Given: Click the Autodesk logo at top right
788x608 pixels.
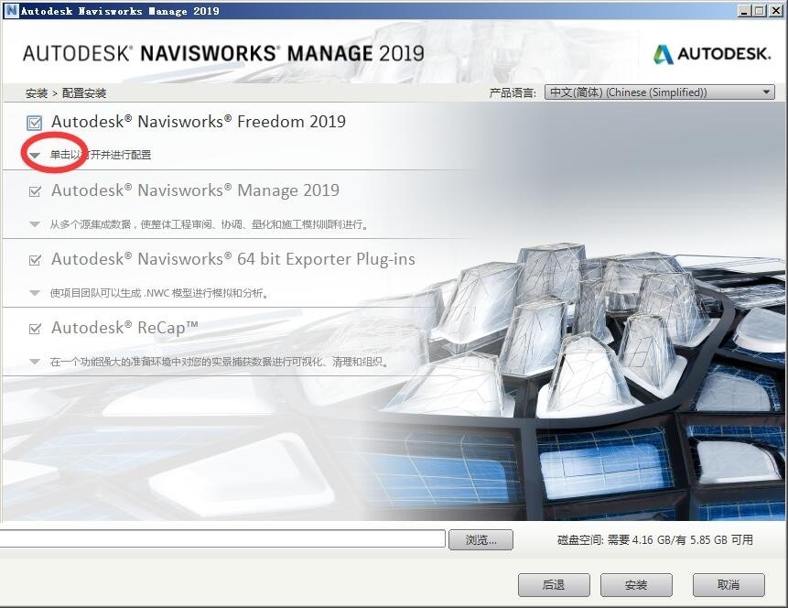Looking at the screenshot, I should 712,54.
